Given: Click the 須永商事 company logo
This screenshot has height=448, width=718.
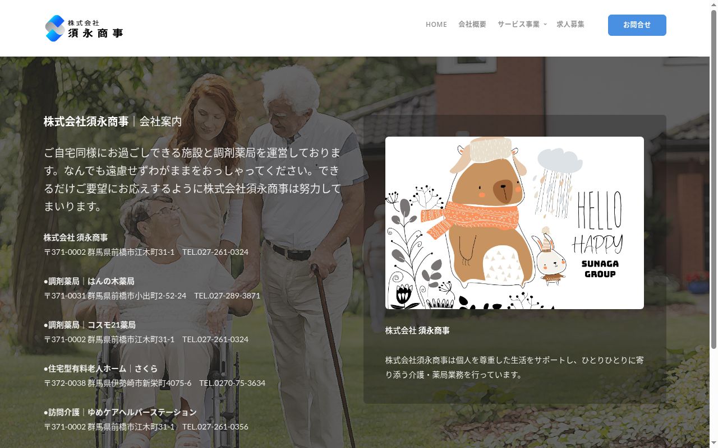Looking at the screenshot, I should pos(84,28).
